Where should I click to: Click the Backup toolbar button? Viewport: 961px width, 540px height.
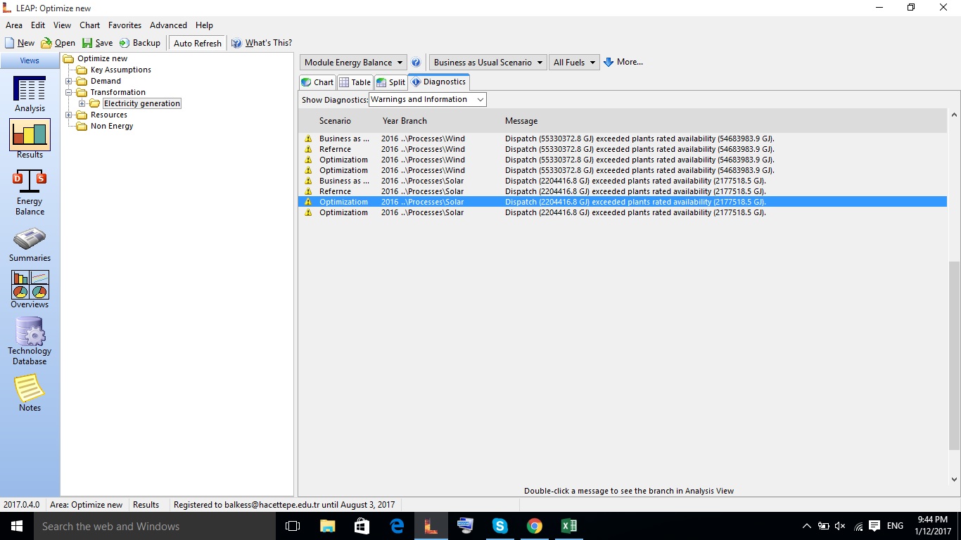[x=140, y=43]
